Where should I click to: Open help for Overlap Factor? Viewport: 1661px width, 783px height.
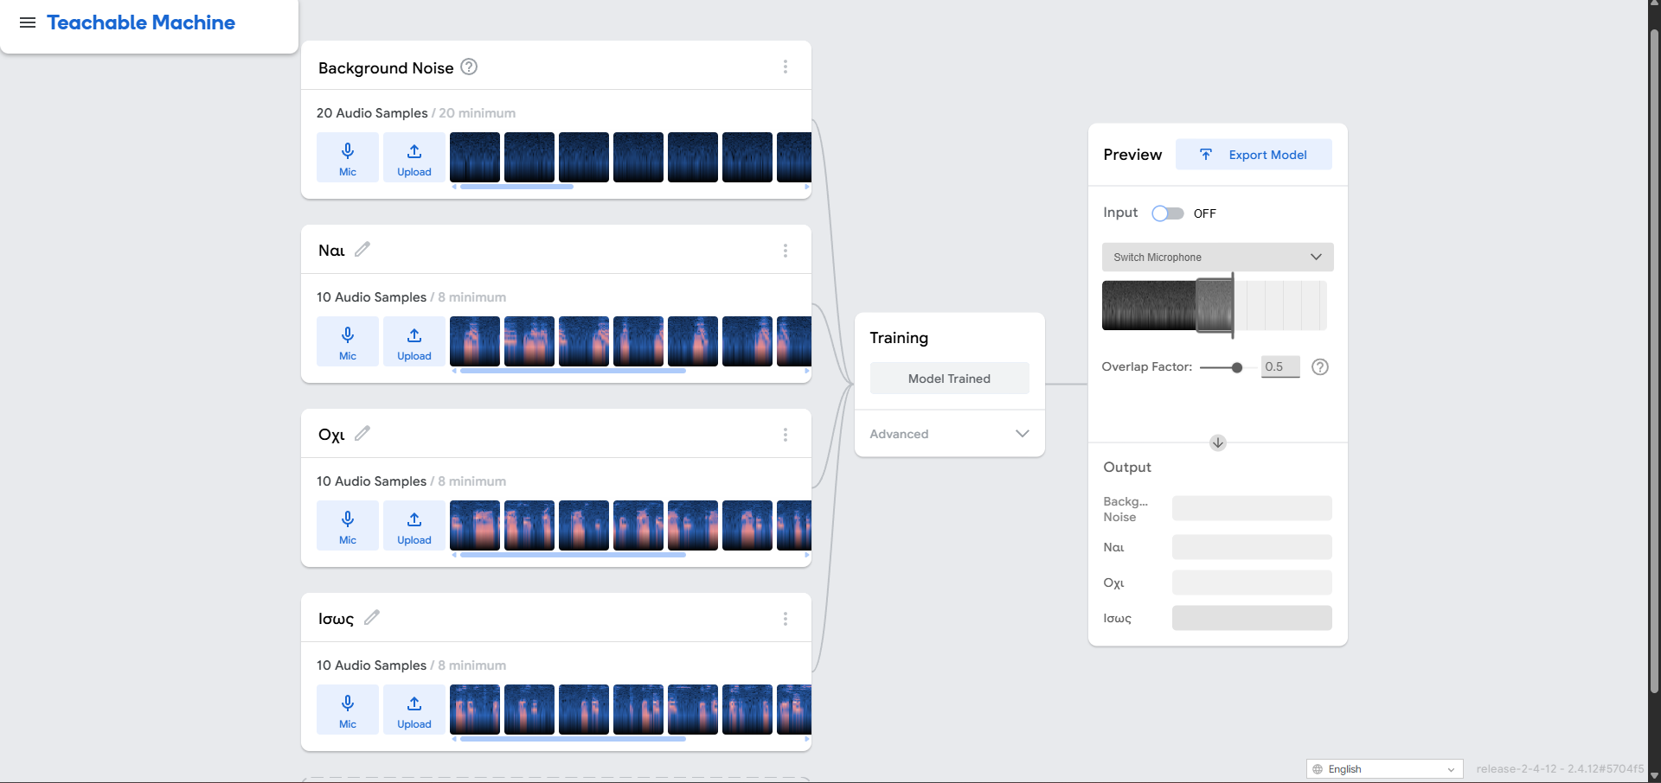coord(1320,367)
